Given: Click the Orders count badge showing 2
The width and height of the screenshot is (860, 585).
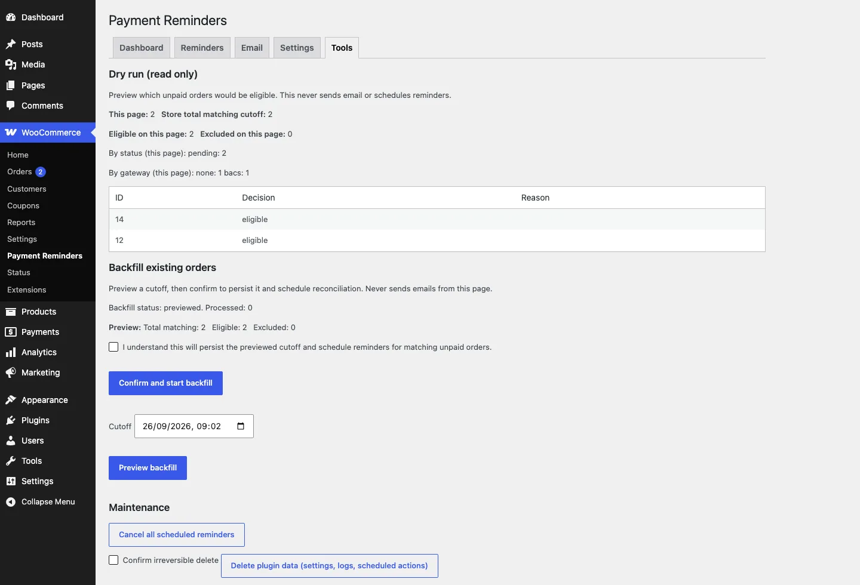Looking at the screenshot, I should pos(41,172).
